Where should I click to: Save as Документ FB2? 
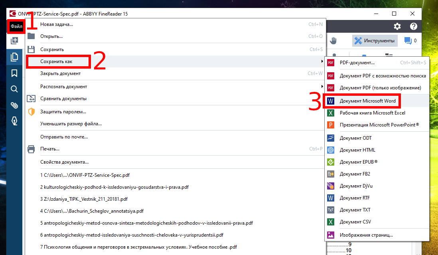point(377,174)
